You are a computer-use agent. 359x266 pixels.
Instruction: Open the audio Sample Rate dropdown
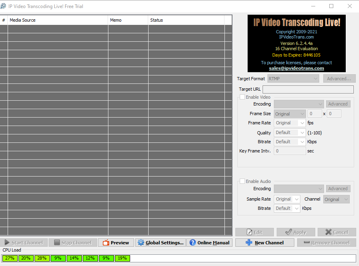(x=287, y=199)
